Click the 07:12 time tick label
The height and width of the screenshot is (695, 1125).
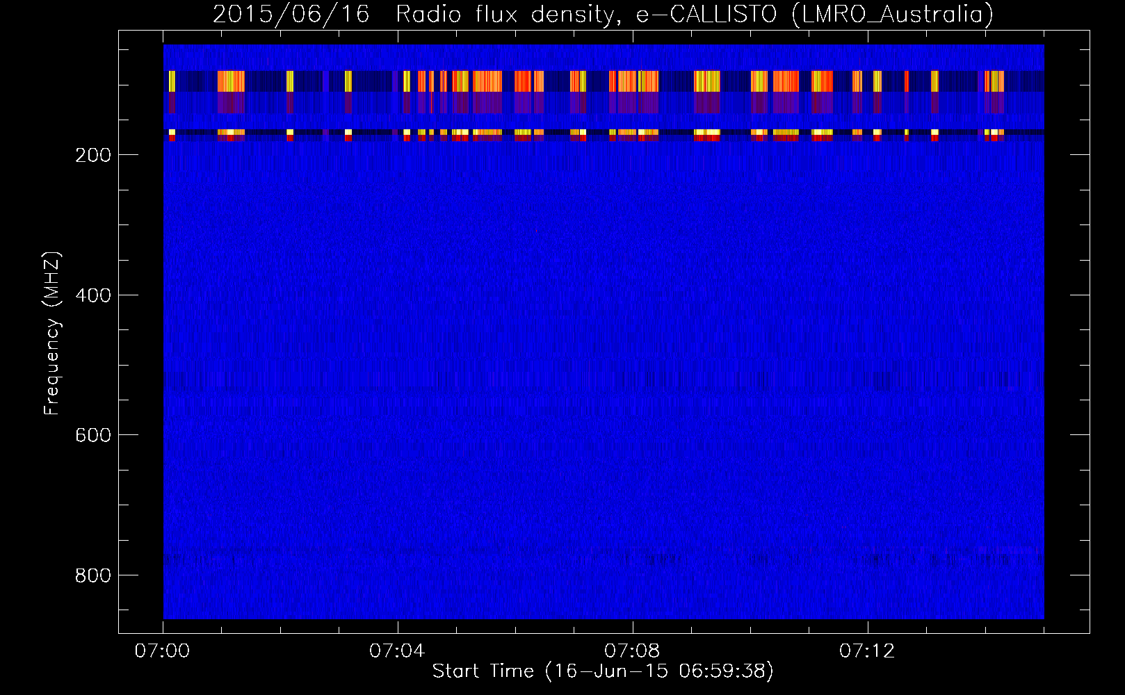pyautogui.click(x=867, y=651)
